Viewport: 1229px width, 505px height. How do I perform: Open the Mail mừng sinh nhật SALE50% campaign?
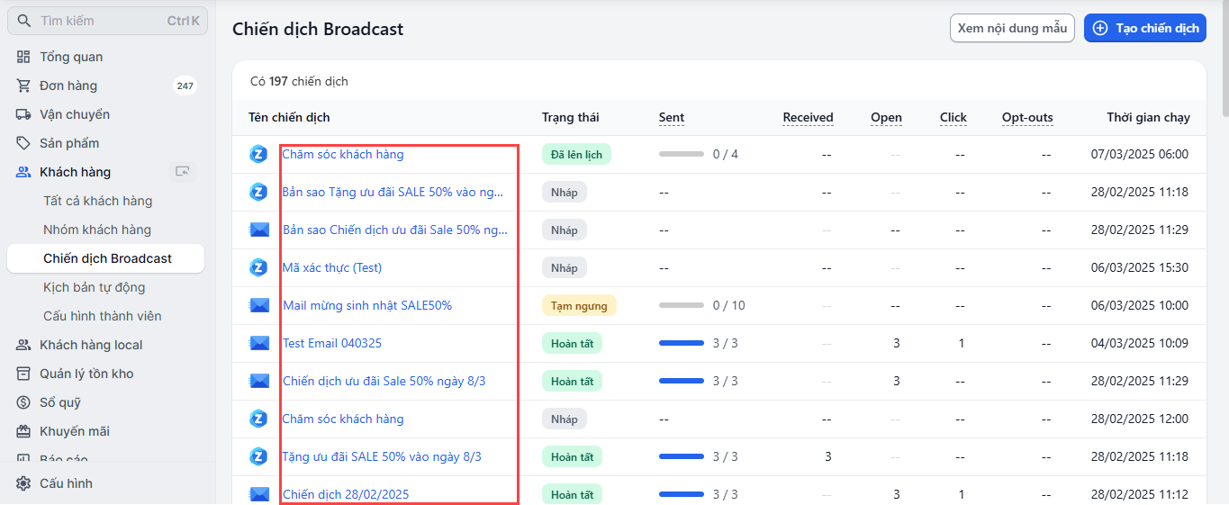tap(367, 305)
